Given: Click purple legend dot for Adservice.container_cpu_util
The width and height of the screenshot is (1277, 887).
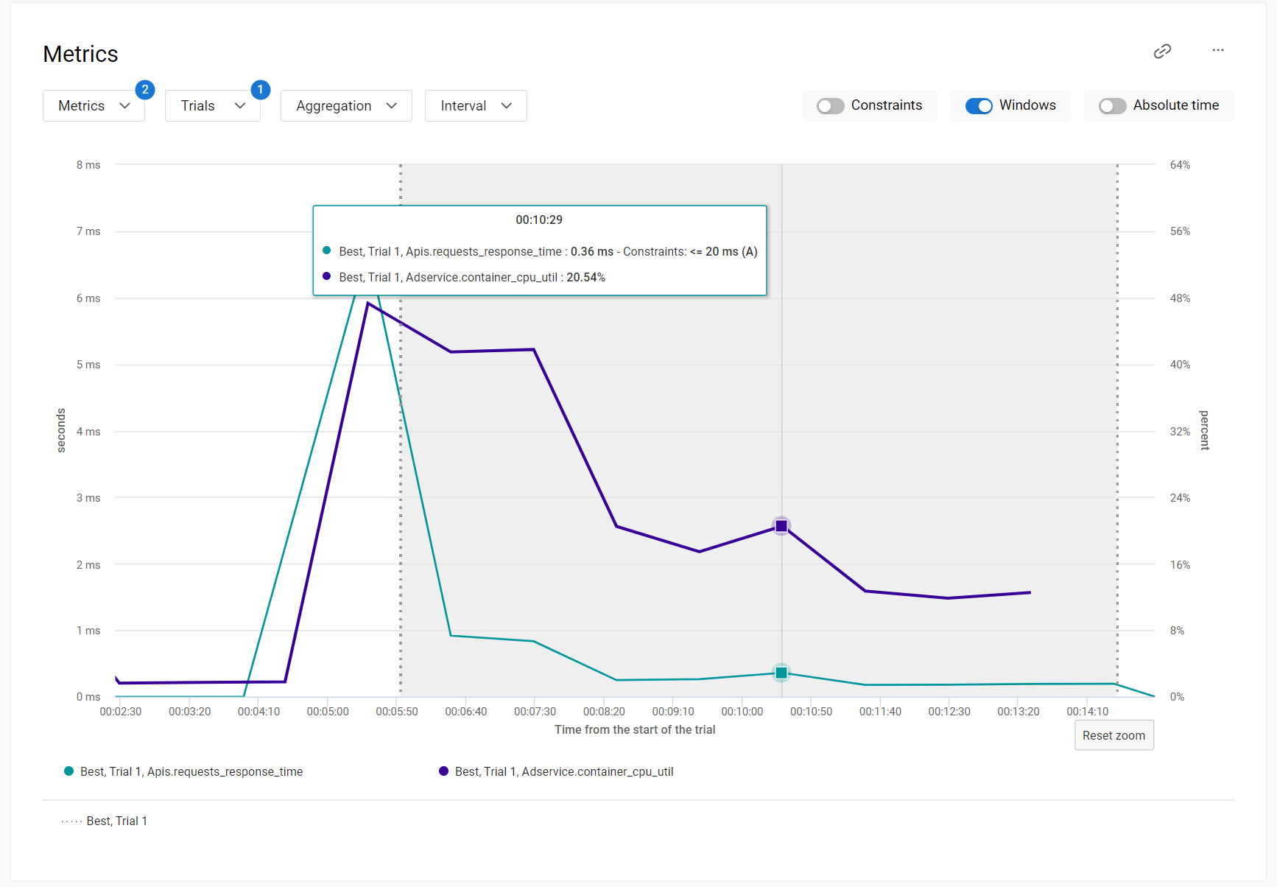Looking at the screenshot, I should tap(443, 771).
